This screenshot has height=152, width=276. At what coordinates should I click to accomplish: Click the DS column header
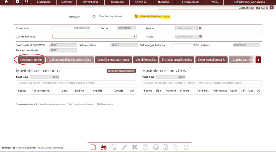click(258, 91)
